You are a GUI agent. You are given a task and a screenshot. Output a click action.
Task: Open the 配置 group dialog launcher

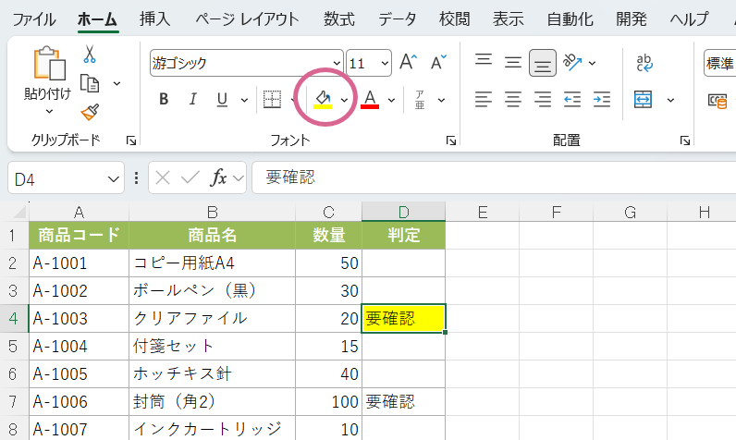pos(685,141)
